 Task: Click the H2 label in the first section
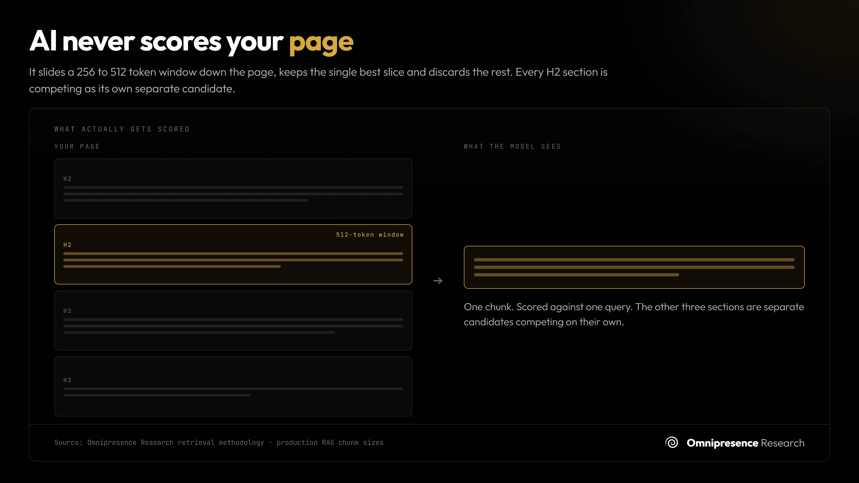point(67,179)
